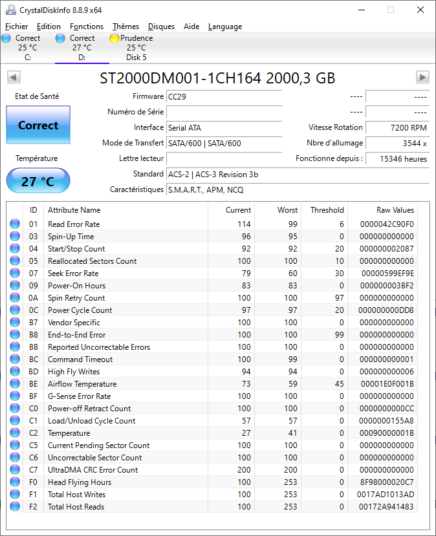Screen dimensions: 436x536
Task: Click the status orb beside Total Host Reads
Action: pos(14,507)
